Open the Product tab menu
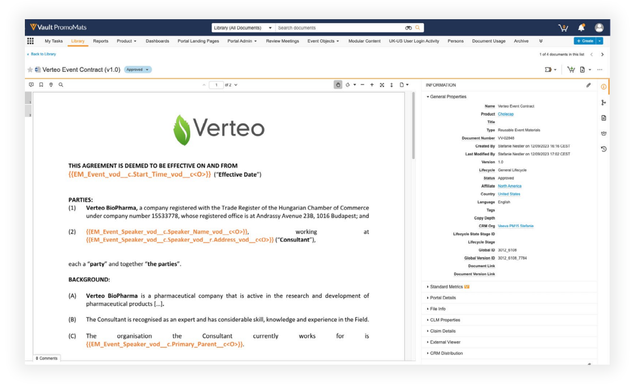 126,41
